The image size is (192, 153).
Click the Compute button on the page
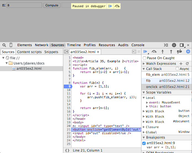[x=52, y=5]
